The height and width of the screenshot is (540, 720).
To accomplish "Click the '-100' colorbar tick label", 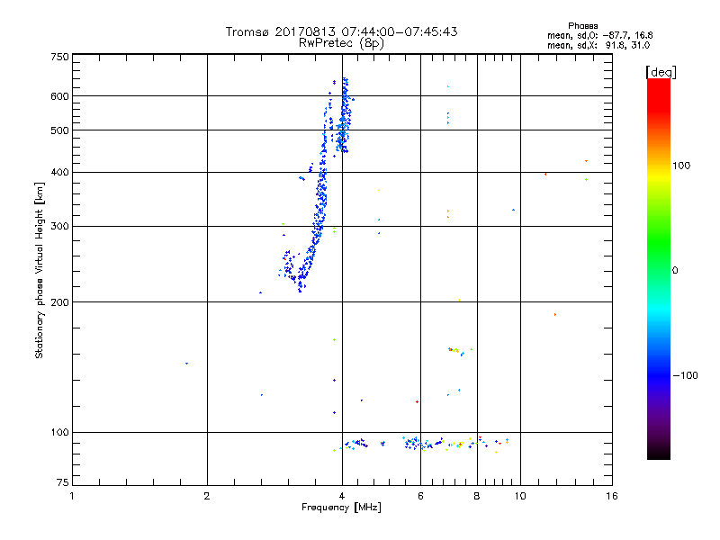I will point(685,375).
